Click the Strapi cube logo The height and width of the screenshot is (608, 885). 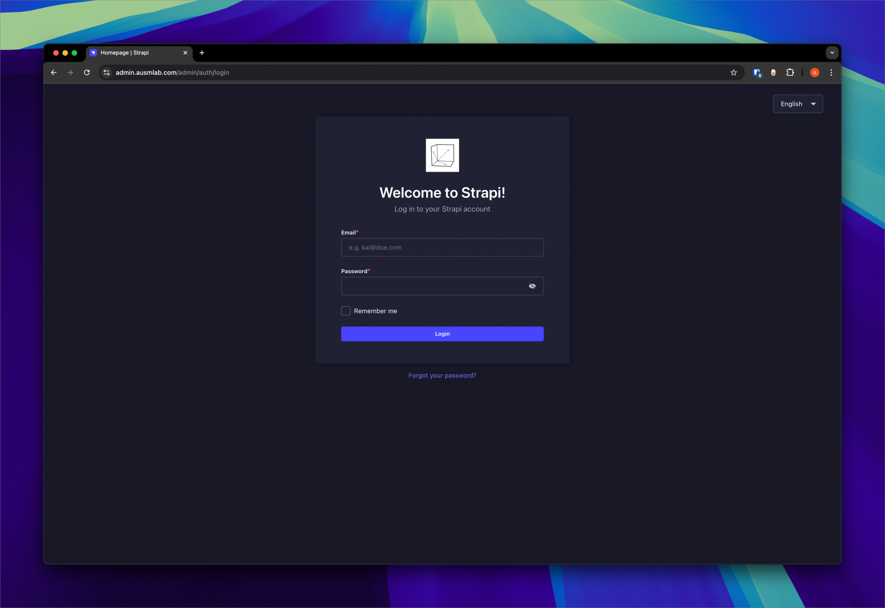click(442, 155)
